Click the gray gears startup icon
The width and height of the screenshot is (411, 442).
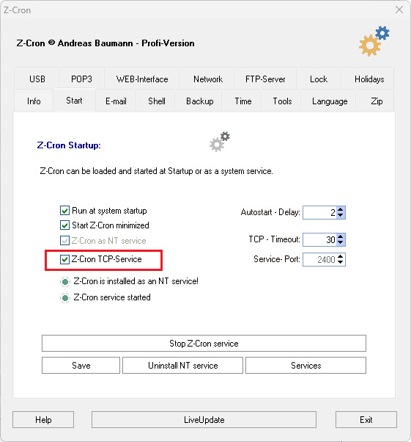coord(220,142)
